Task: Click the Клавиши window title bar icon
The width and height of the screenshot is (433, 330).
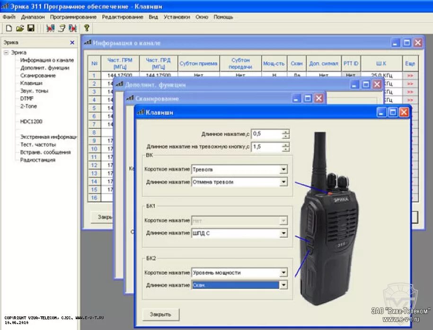Action: coord(141,112)
